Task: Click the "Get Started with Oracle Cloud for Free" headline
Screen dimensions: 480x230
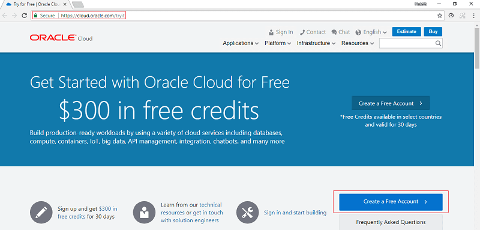Action: (160, 82)
